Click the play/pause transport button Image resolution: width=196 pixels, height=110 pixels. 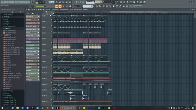click(x=40, y=2)
